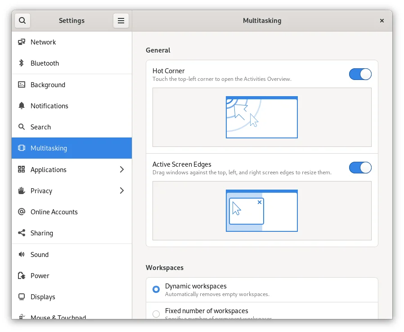Open the hamburger menu in Settings header

(x=121, y=21)
